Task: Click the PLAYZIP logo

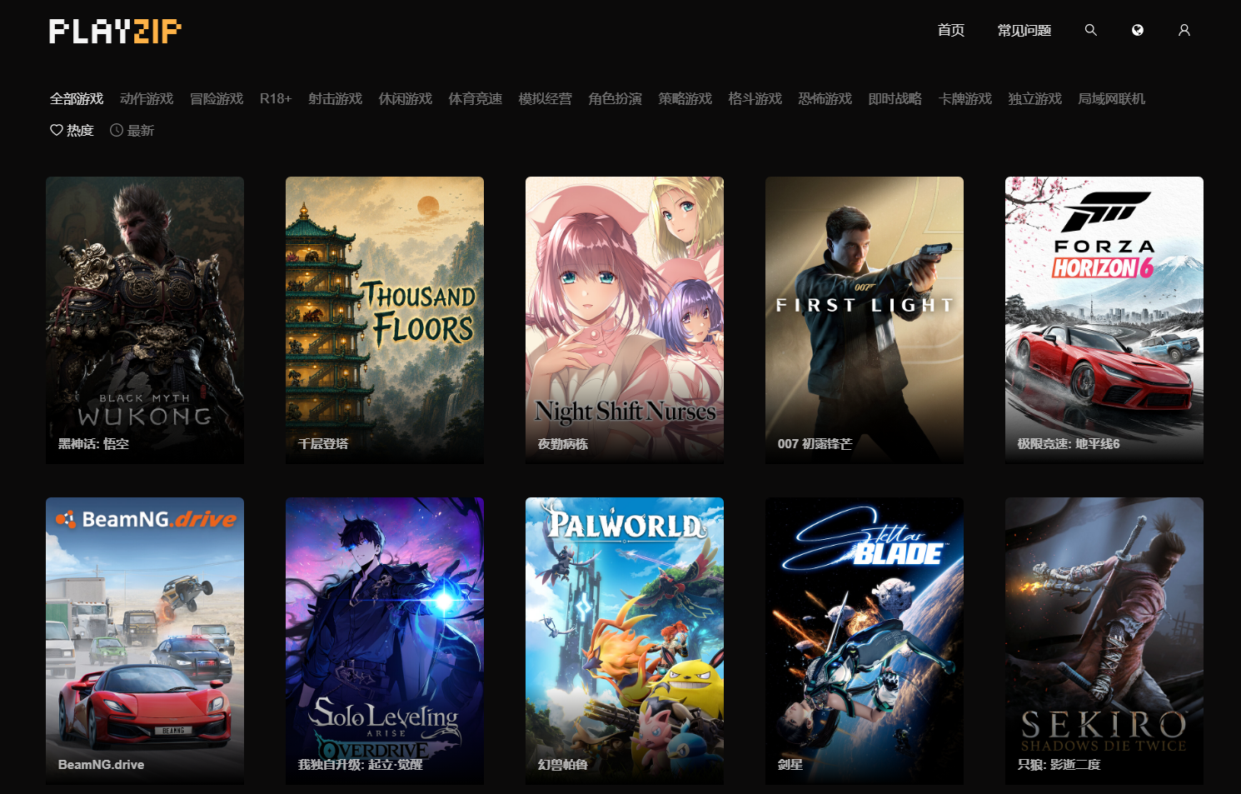Action: 115,31
